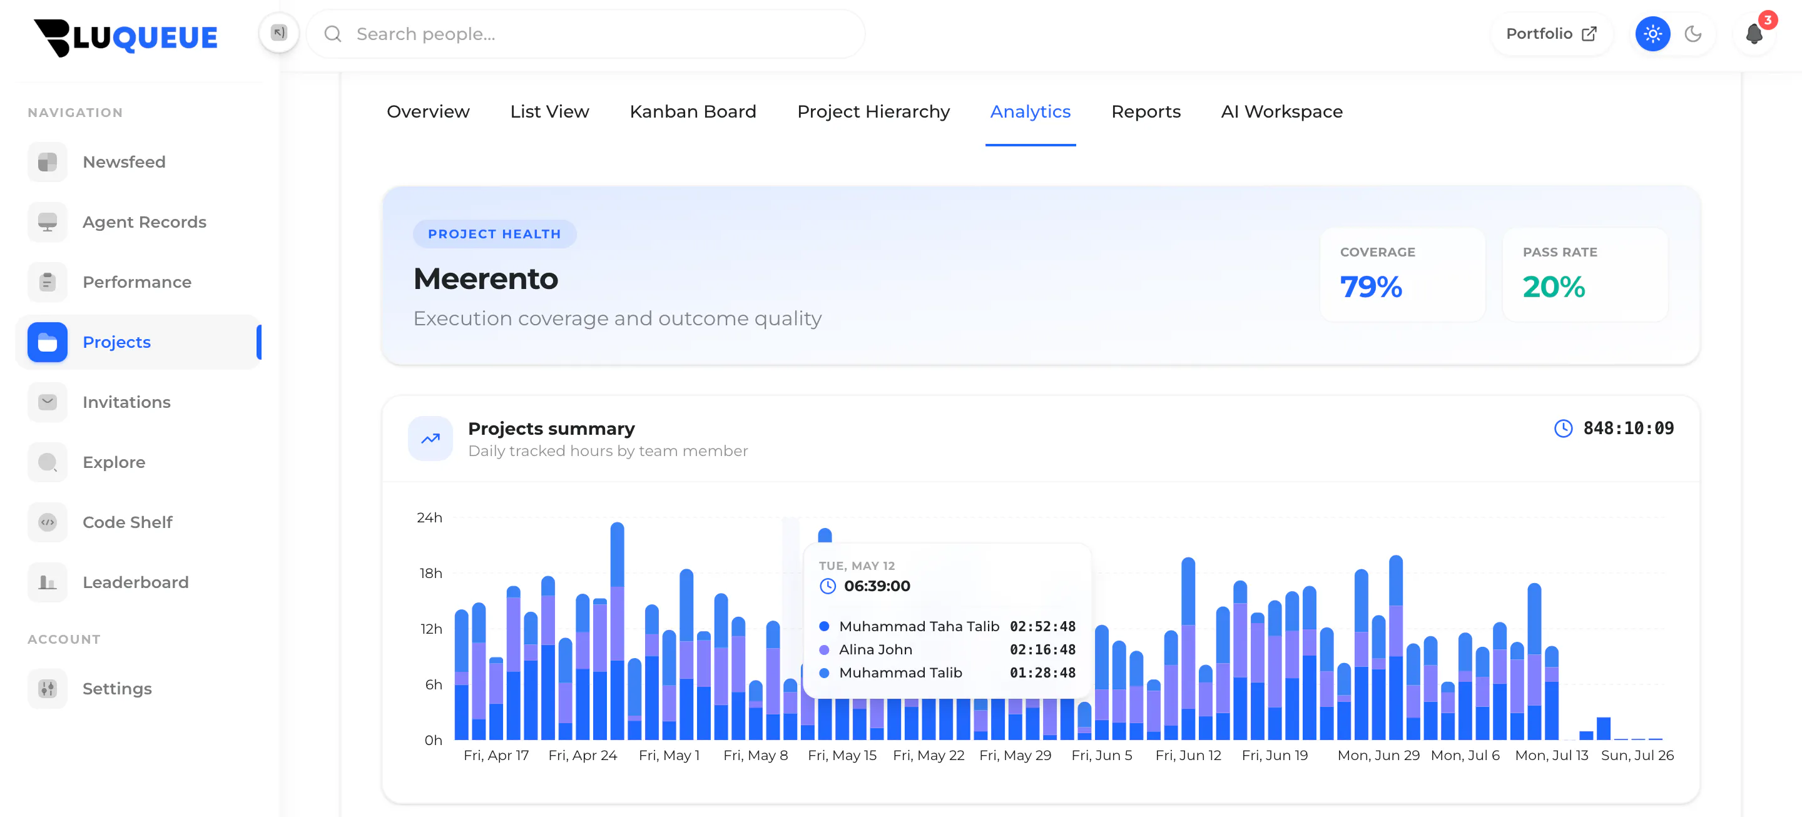This screenshot has height=817, width=1802.
Task: Go to the AI Workspace tab
Action: [1281, 112]
